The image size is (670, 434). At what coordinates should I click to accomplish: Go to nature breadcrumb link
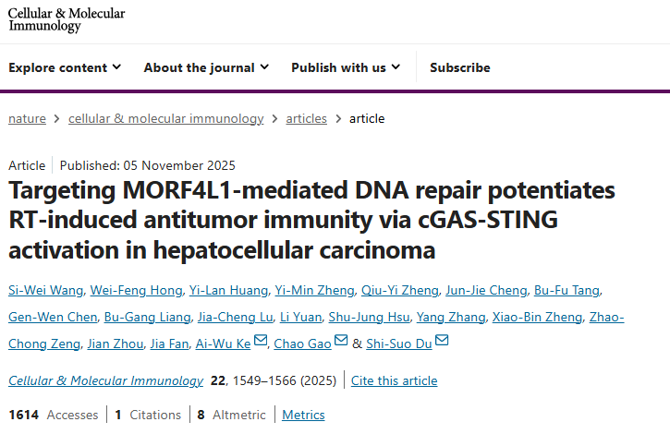tap(28, 118)
